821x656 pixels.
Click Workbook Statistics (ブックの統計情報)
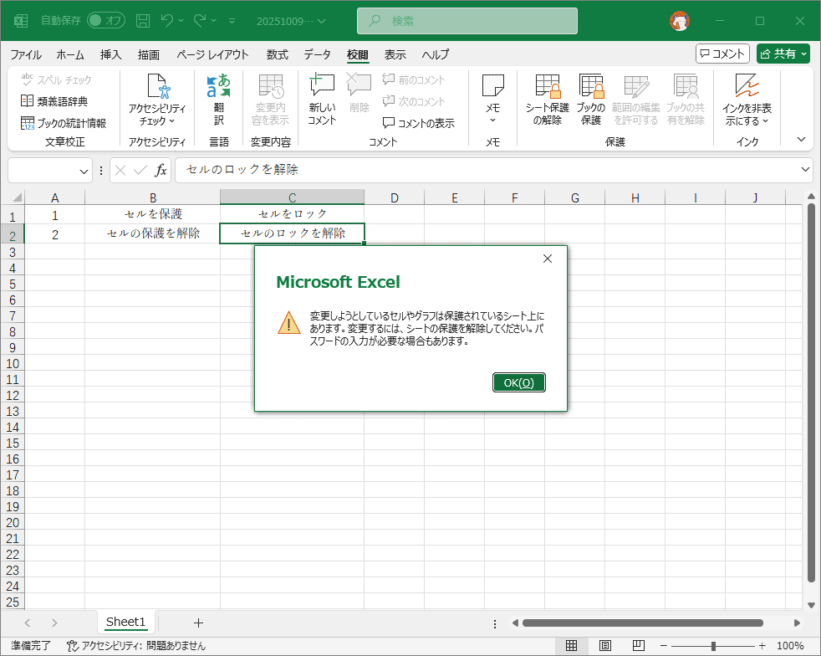[64, 123]
